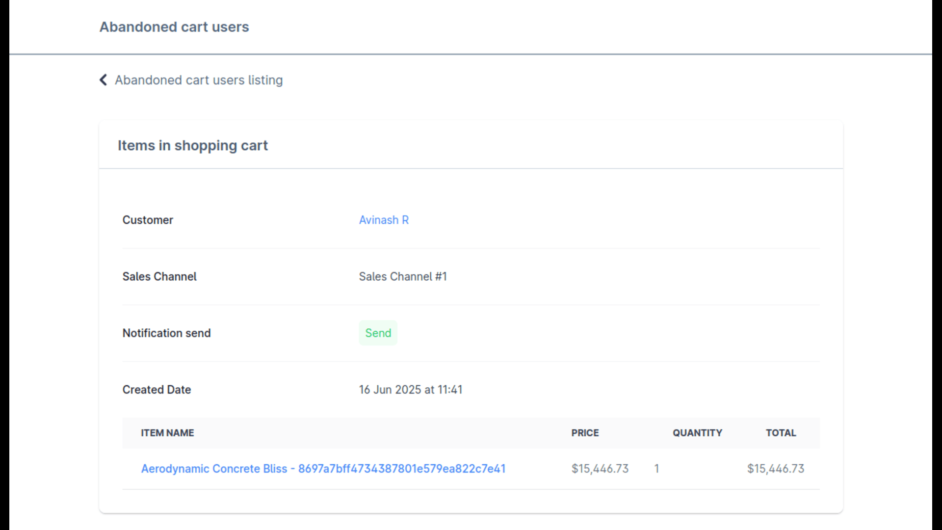Click the QUANTITY column header
942x530 pixels.
697,433
